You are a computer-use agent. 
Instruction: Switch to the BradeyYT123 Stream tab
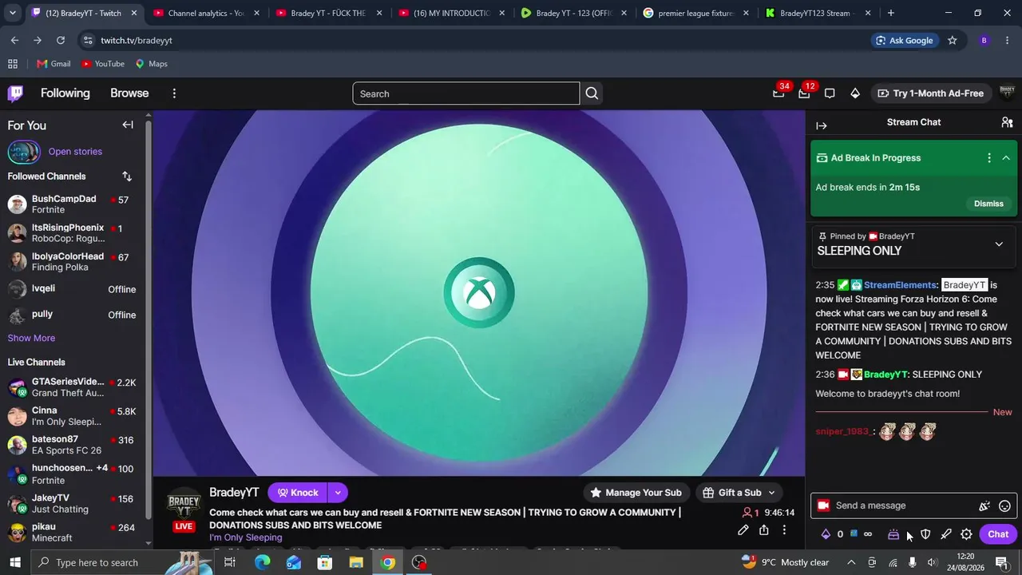pos(817,13)
